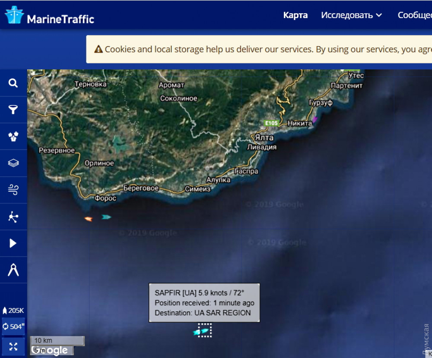This screenshot has width=432, height=358.
Task: Show the wind weather overlay
Action: [x=13, y=190]
